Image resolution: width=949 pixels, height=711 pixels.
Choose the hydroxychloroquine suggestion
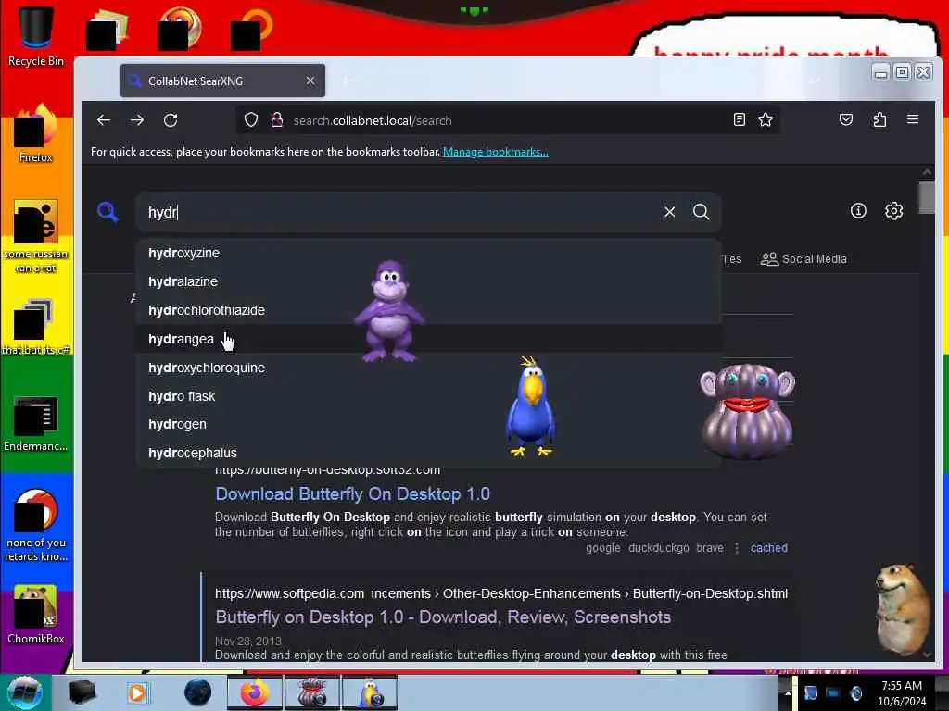pyautogui.click(x=428, y=368)
